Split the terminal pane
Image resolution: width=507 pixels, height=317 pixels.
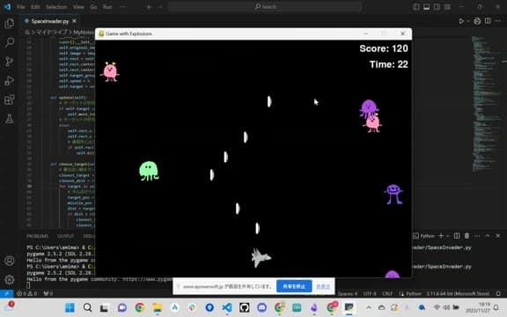pyautogui.click(x=457, y=236)
